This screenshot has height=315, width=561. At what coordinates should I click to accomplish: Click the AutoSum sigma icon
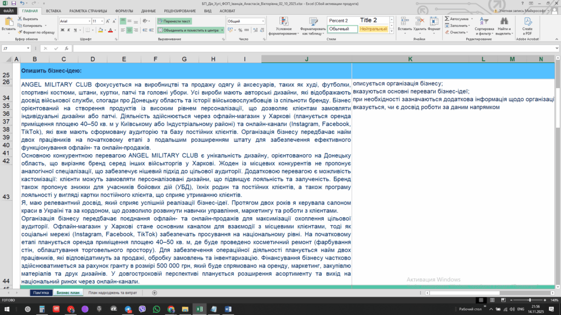(x=448, y=18)
